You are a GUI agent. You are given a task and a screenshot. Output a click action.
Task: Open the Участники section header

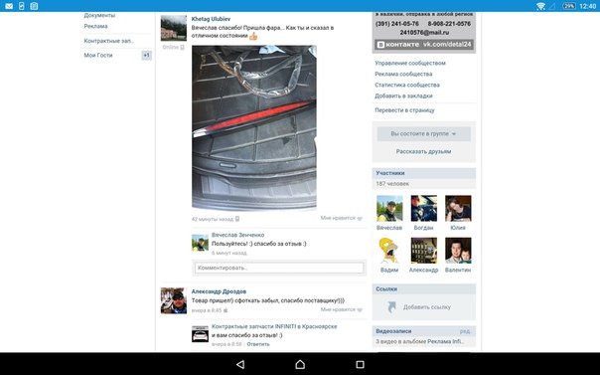click(x=424, y=173)
